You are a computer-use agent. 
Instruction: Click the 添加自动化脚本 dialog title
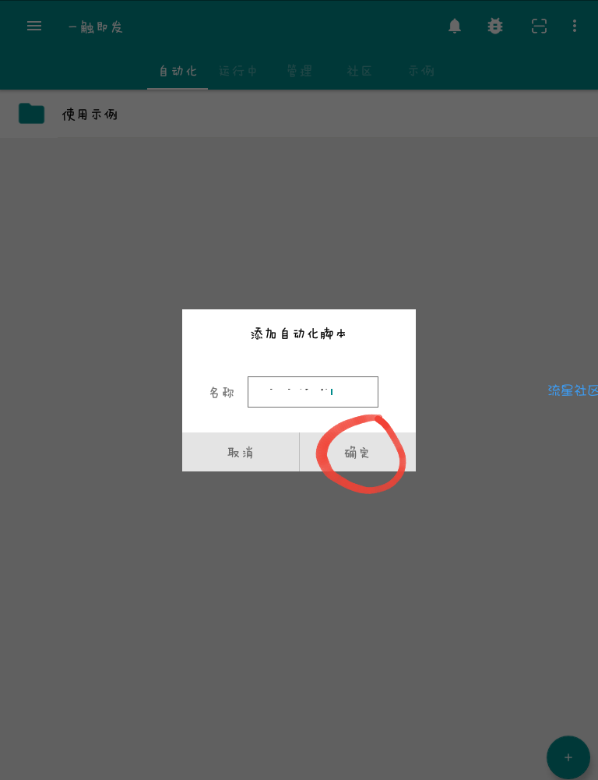[298, 334]
